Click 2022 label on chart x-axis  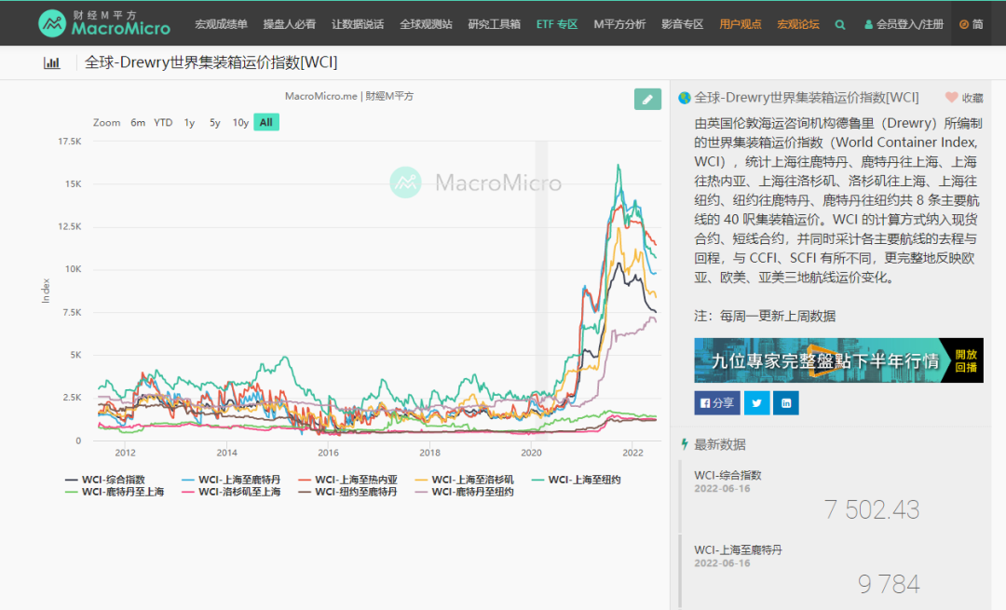click(632, 453)
